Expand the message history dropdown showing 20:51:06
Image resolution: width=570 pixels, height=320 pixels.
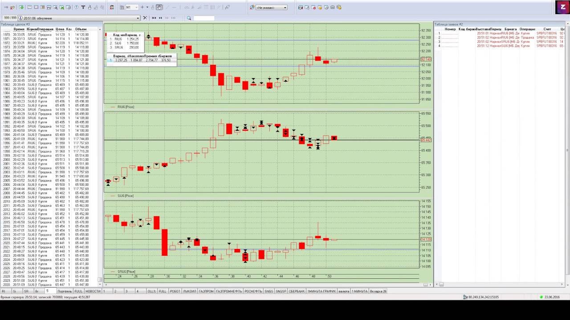pos(138,18)
